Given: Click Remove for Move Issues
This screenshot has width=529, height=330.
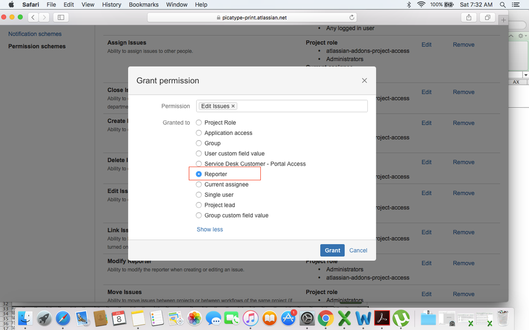Looking at the screenshot, I should point(464,294).
